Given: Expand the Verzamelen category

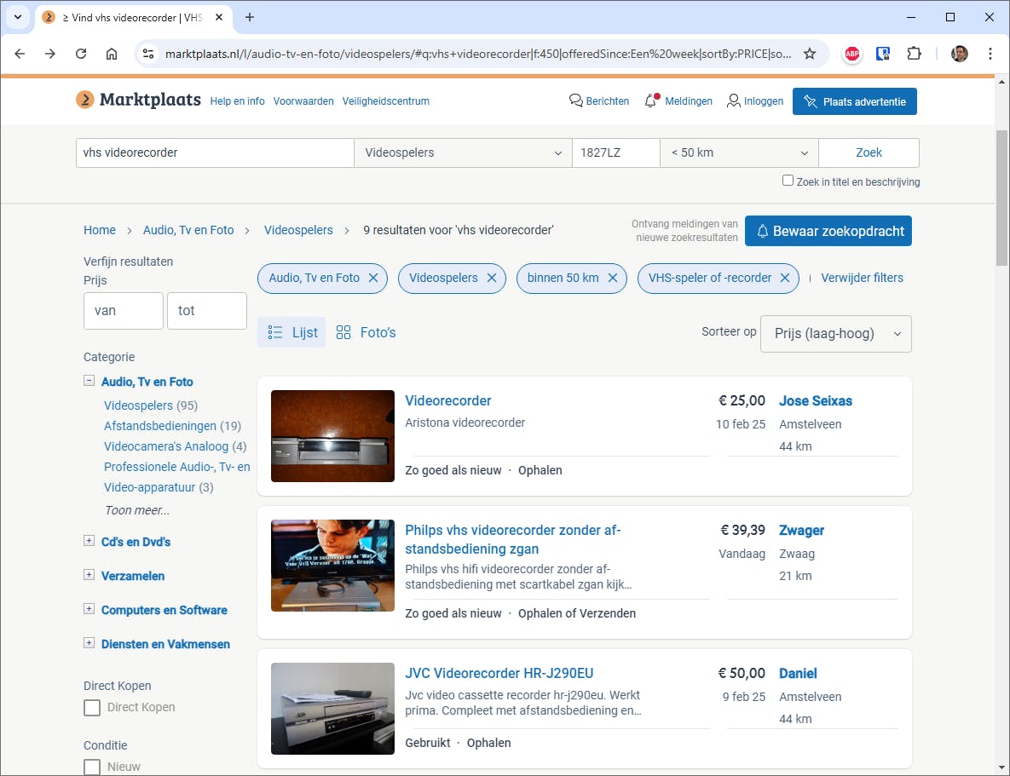Looking at the screenshot, I should point(89,575).
